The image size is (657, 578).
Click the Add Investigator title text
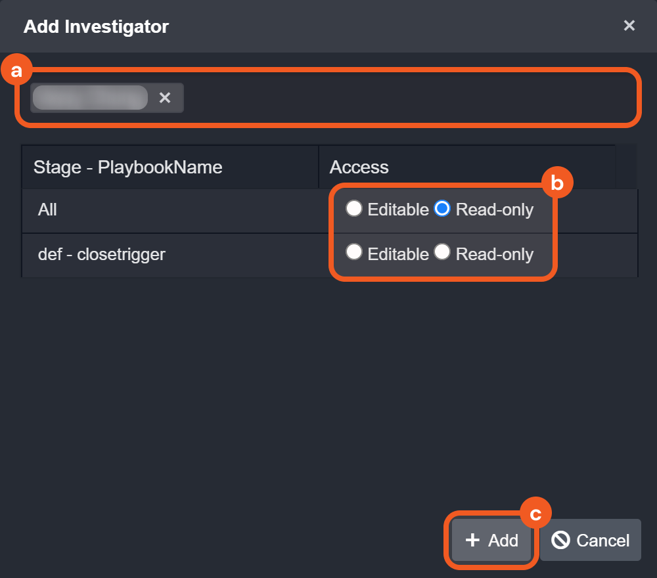coord(96,27)
